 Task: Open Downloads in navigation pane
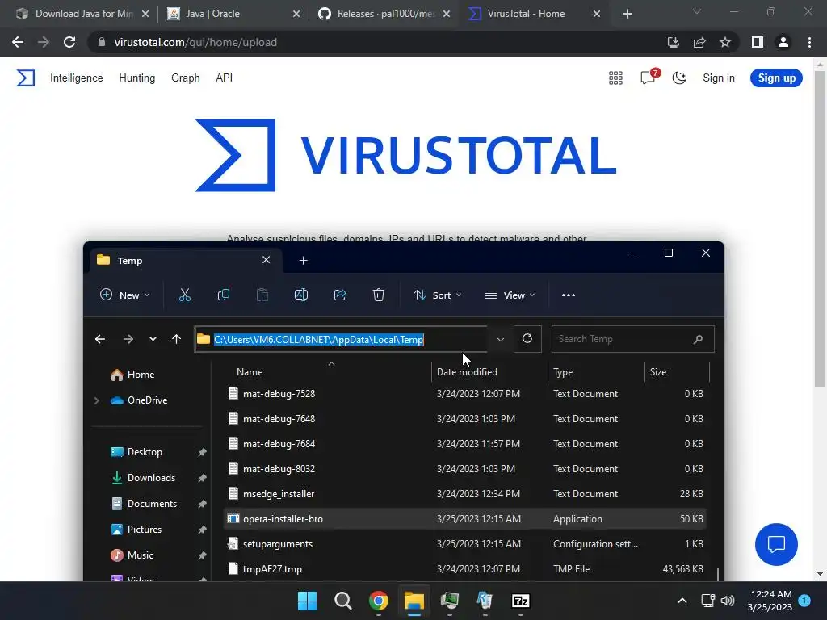pos(151,478)
